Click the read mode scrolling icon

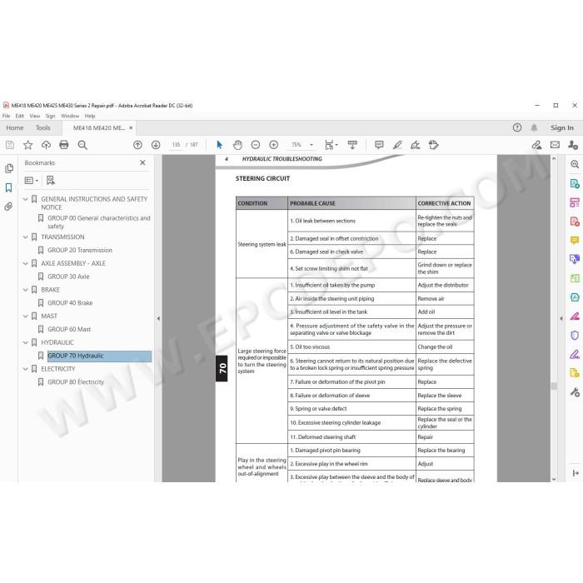352,145
